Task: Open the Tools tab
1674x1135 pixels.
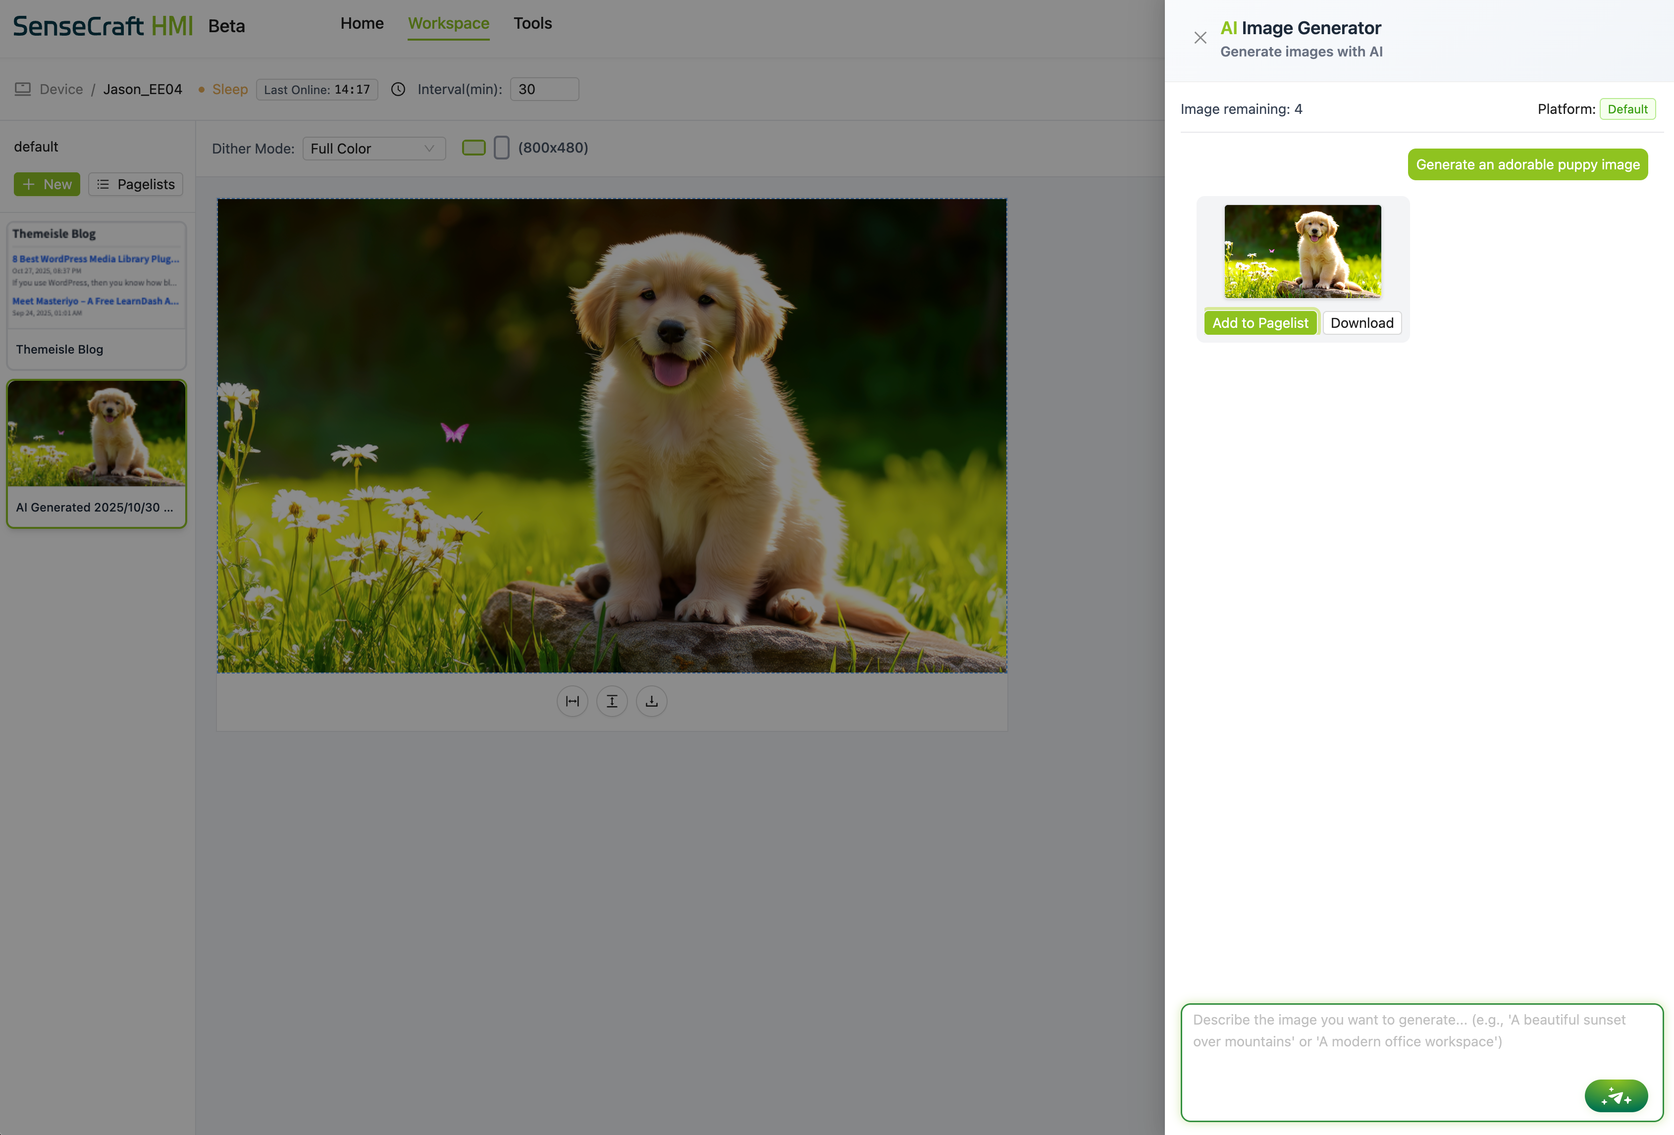Action: pyautogui.click(x=532, y=24)
